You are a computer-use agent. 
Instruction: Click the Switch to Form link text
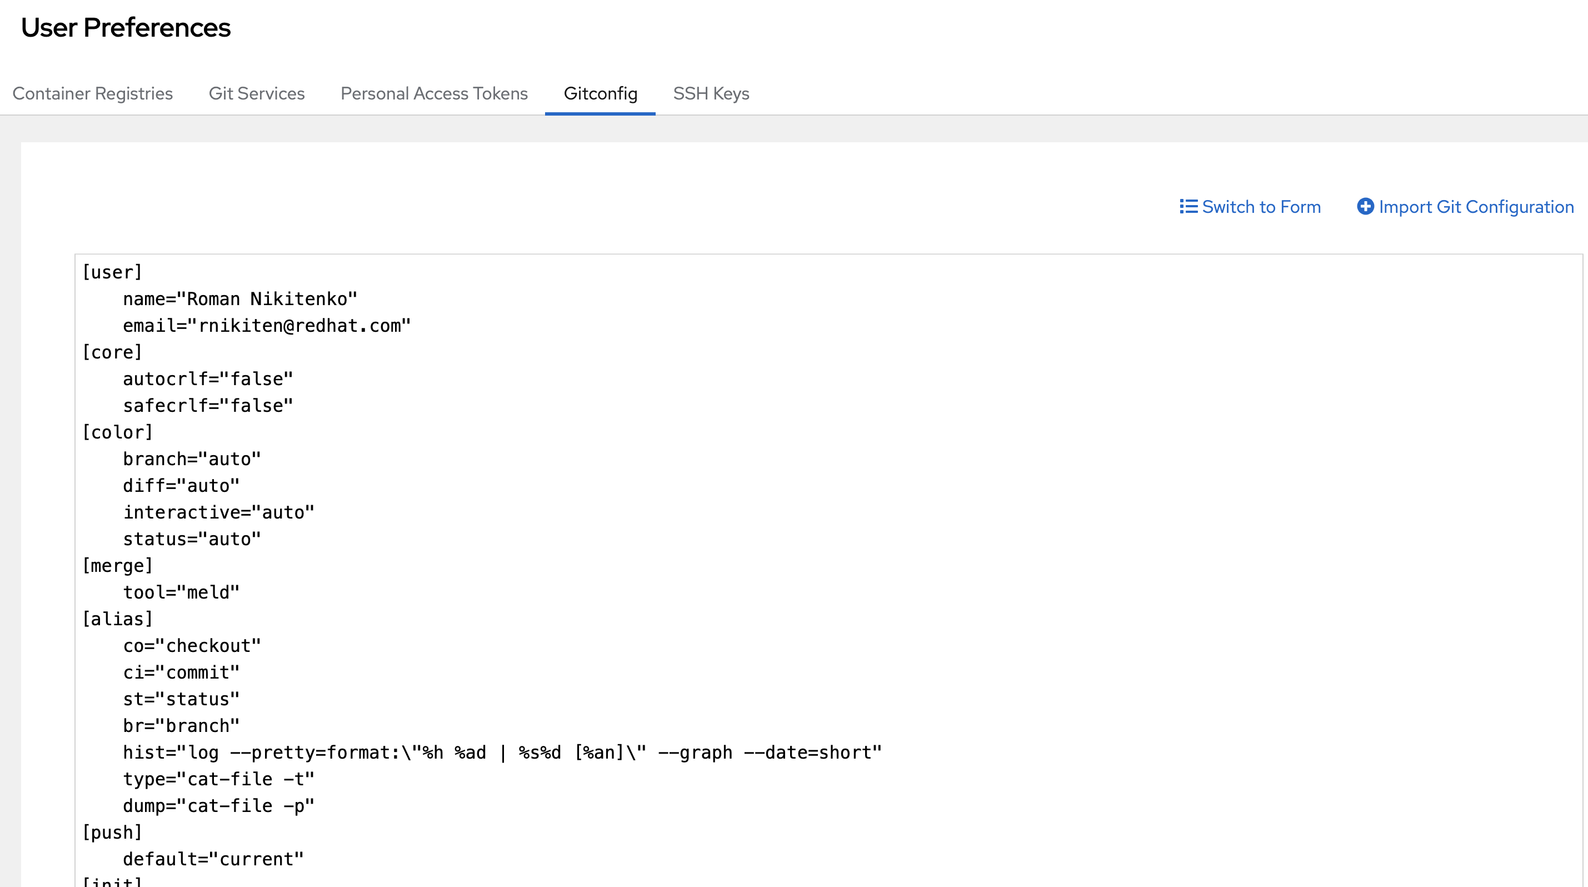tap(1261, 207)
